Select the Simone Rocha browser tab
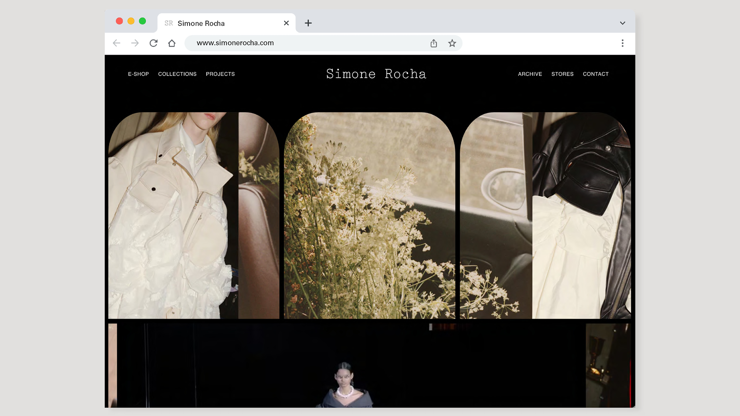The height and width of the screenshot is (416, 740). 216,23
